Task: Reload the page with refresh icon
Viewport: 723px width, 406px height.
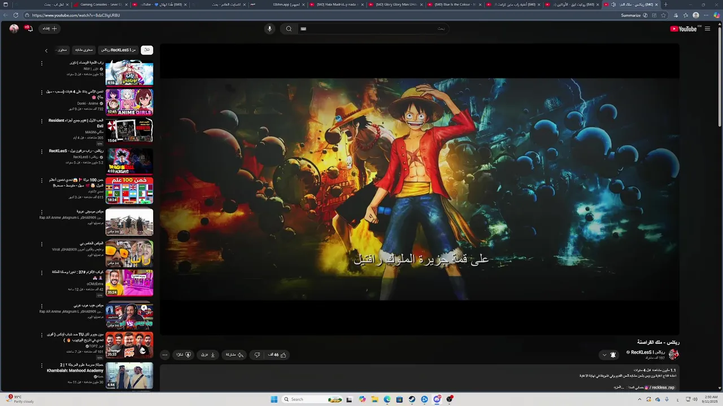Action: pyautogui.click(x=15, y=15)
